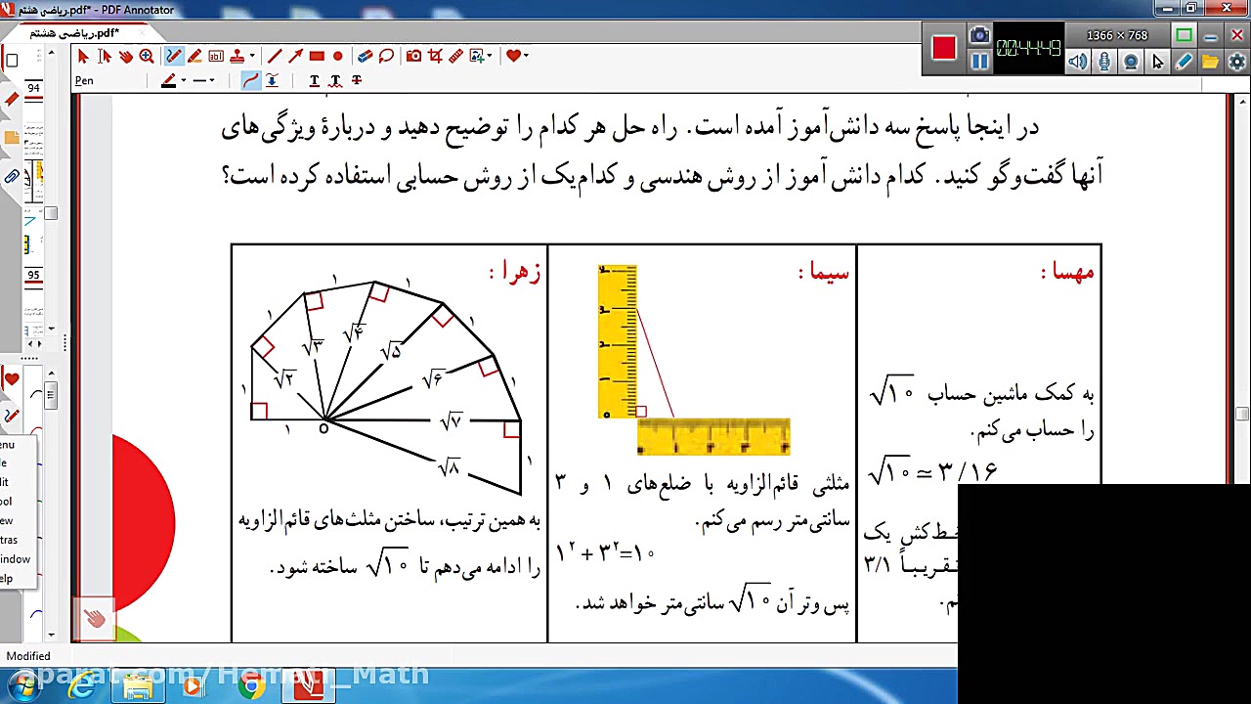The height and width of the screenshot is (704, 1251).
Task: Select the Rectangle tool
Action: pyautogui.click(x=318, y=57)
